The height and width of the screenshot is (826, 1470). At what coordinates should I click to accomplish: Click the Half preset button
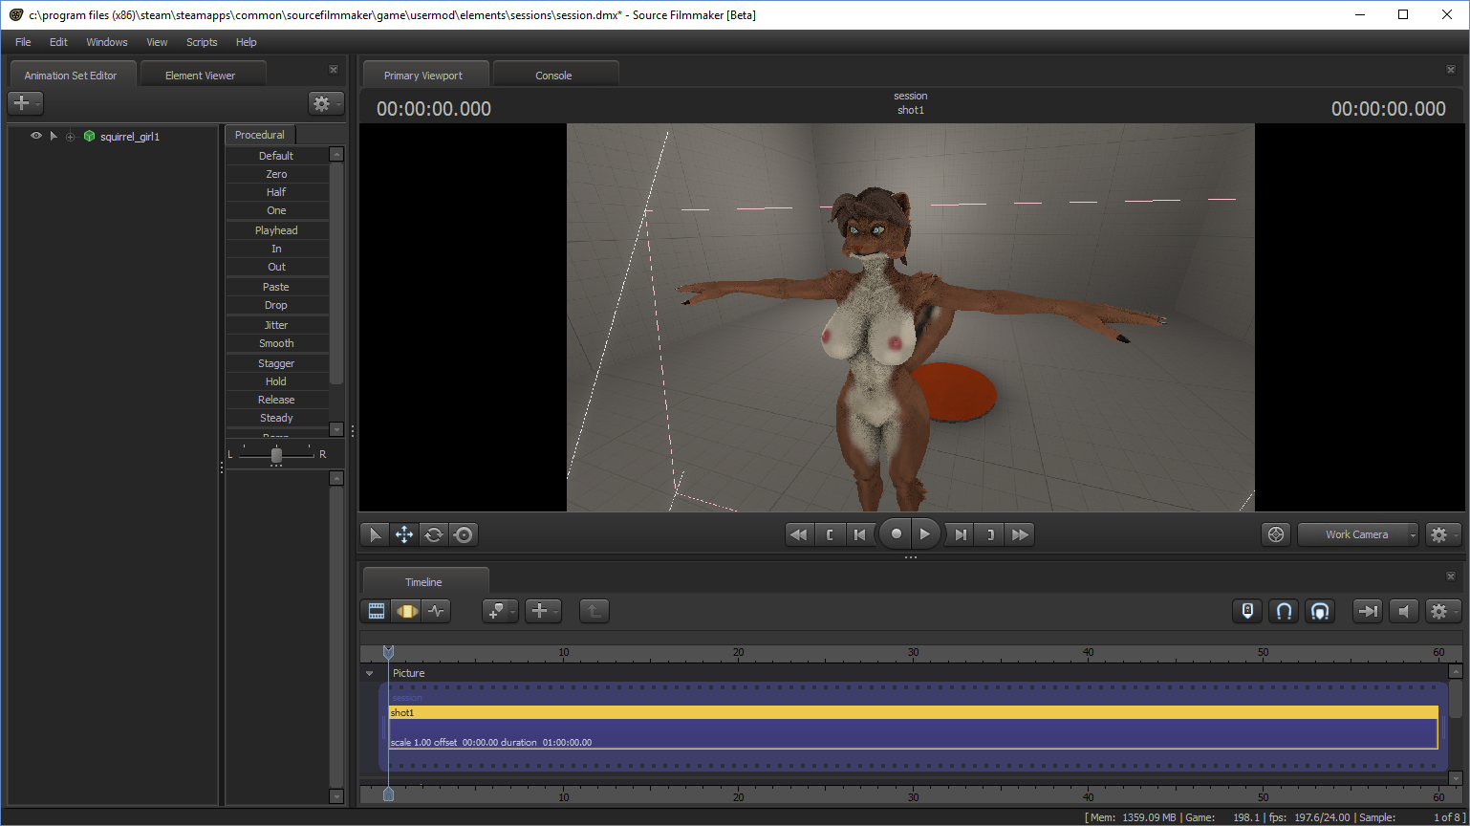click(276, 192)
